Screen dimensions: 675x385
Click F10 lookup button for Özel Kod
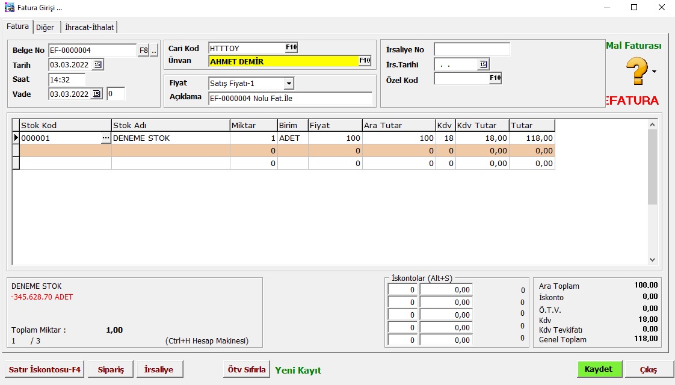point(495,78)
